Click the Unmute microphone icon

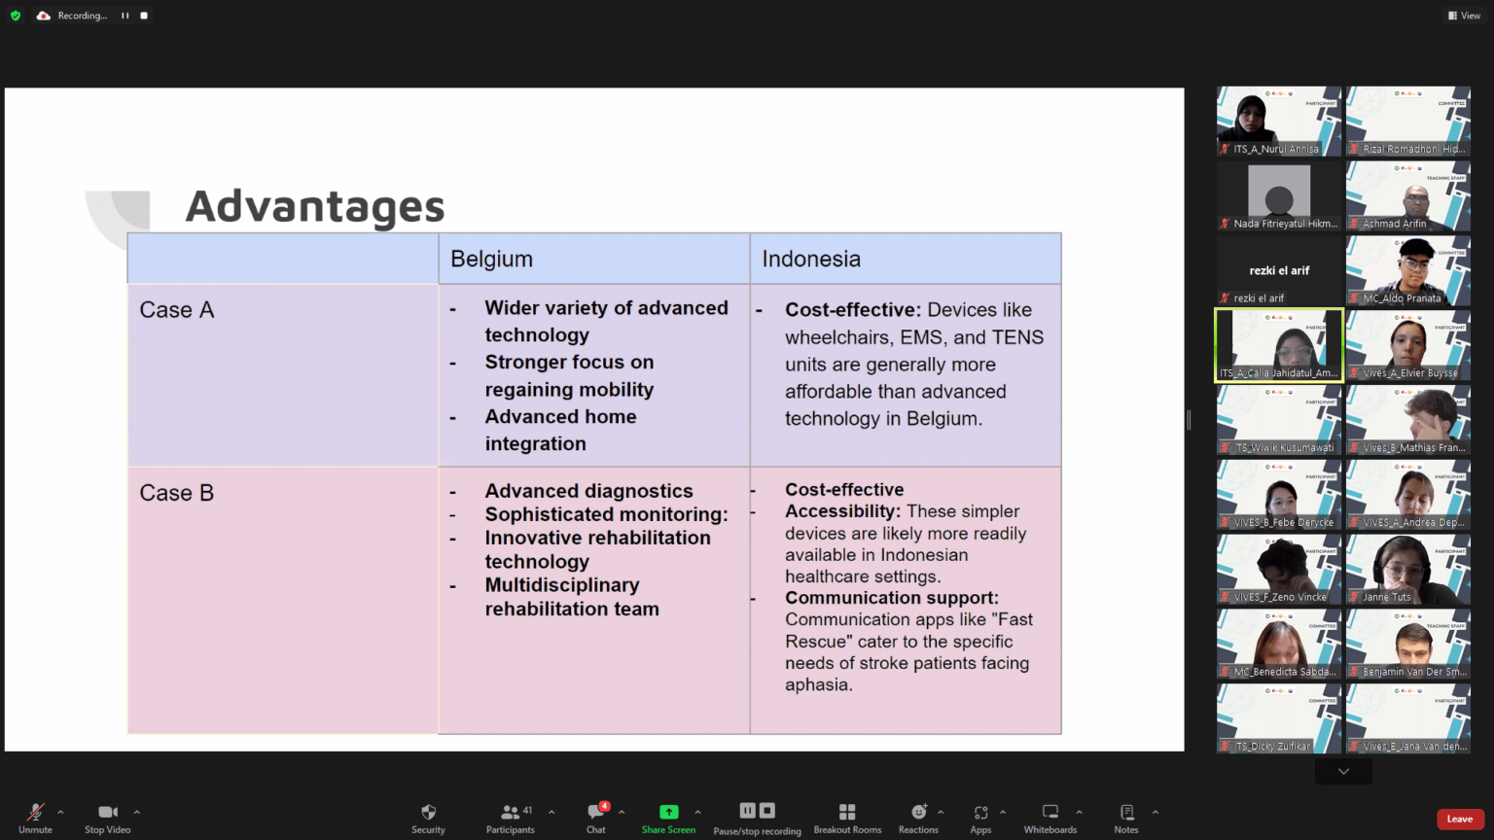(35, 813)
